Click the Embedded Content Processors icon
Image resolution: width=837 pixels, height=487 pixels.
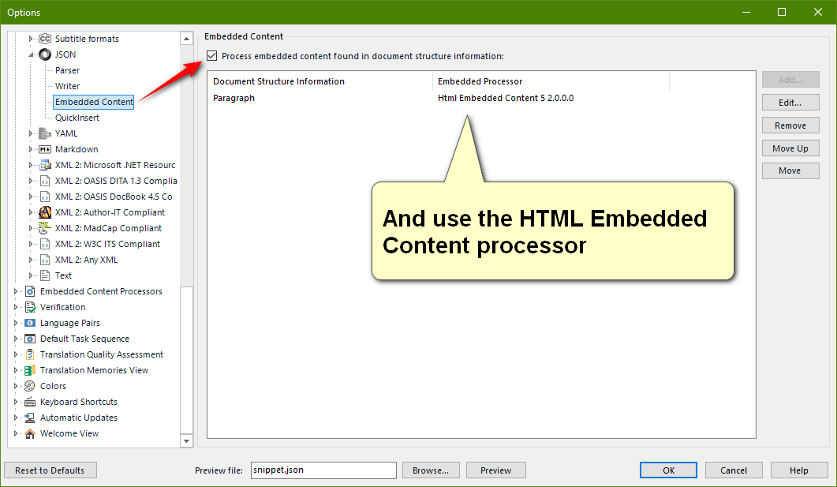(x=30, y=291)
